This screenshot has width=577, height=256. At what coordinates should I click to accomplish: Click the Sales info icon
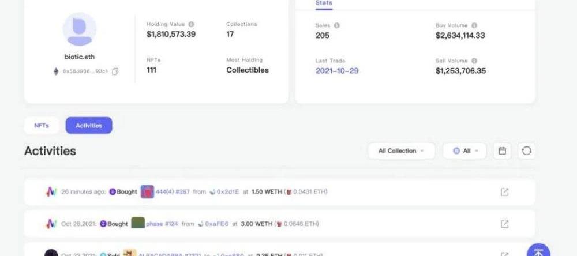336,25
